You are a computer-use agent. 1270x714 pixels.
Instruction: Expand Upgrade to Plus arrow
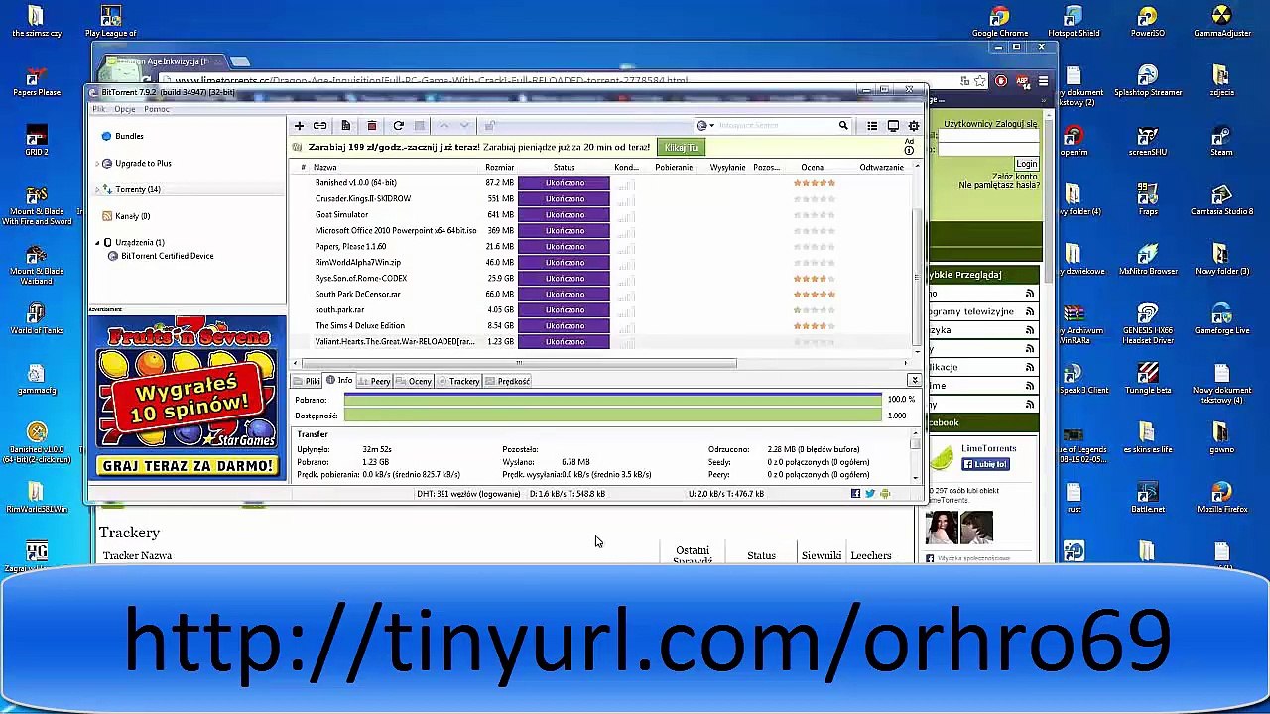98,163
